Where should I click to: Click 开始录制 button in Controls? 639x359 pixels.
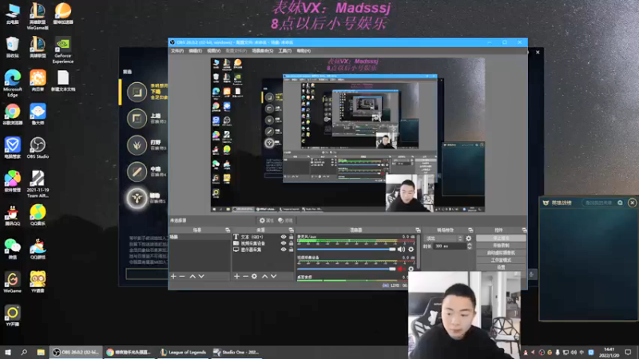click(501, 246)
